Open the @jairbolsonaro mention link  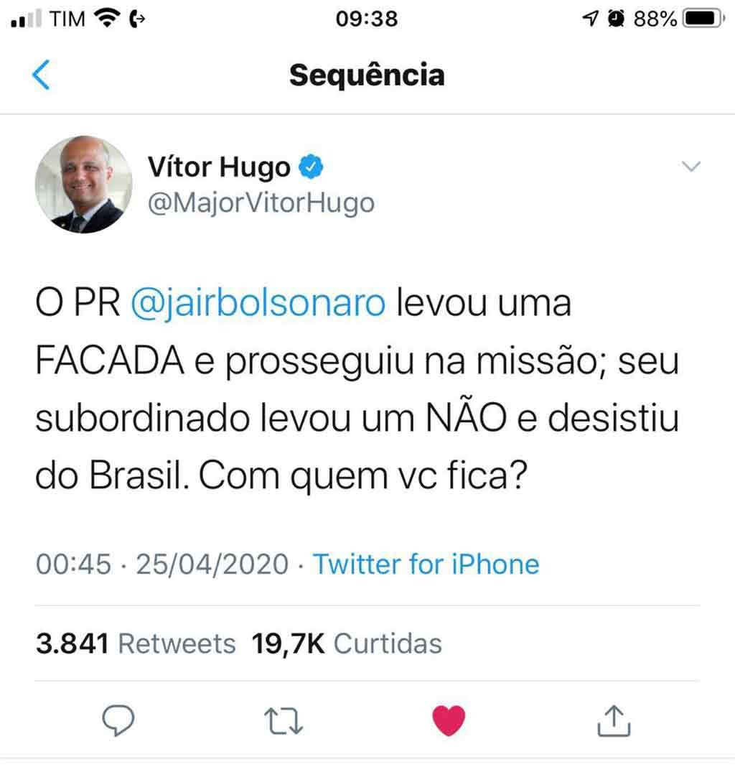(258, 304)
